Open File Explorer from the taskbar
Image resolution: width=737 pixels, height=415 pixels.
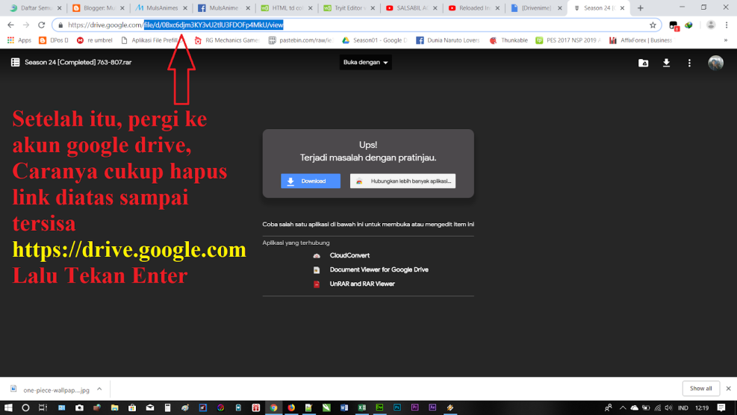114,408
